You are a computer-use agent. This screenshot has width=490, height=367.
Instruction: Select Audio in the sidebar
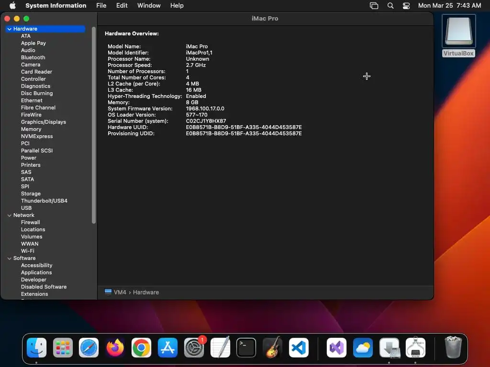point(28,50)
